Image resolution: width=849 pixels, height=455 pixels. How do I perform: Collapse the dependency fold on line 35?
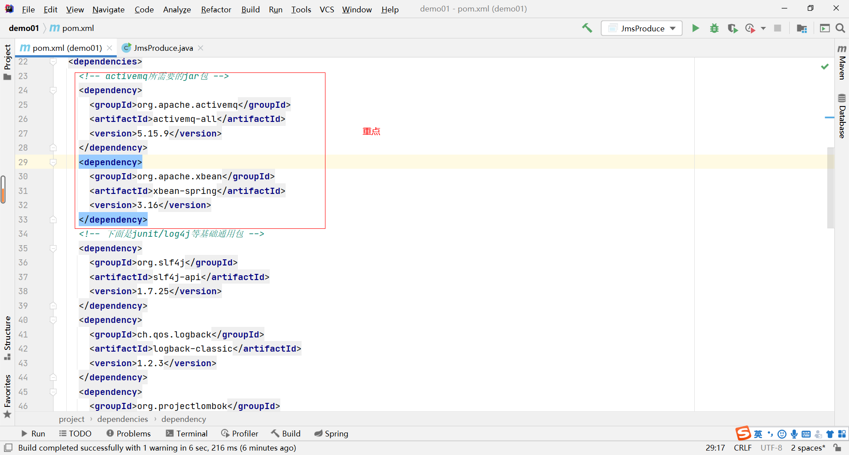pos(53,249)
